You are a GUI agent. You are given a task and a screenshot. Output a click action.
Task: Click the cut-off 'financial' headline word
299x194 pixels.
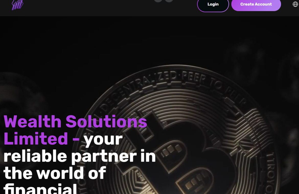(x=40, y=189)
